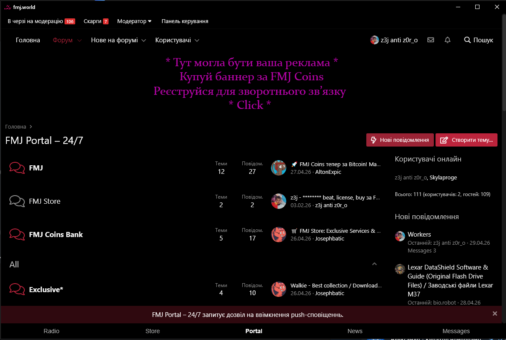Open FMJ Store: Exclusive Services thread
Image resolution: width=506 pixels, height=340 pixels.
[x=336, y=231]
